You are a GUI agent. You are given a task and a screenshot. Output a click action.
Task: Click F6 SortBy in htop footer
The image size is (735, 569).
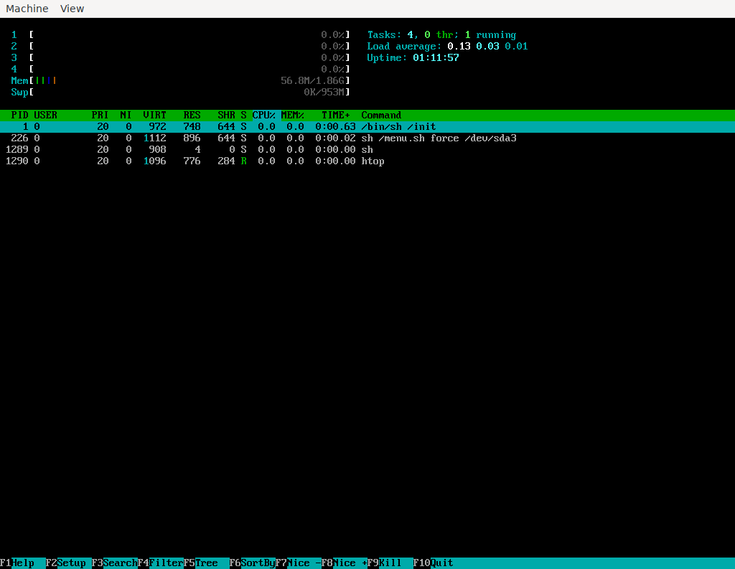point(252,563)
